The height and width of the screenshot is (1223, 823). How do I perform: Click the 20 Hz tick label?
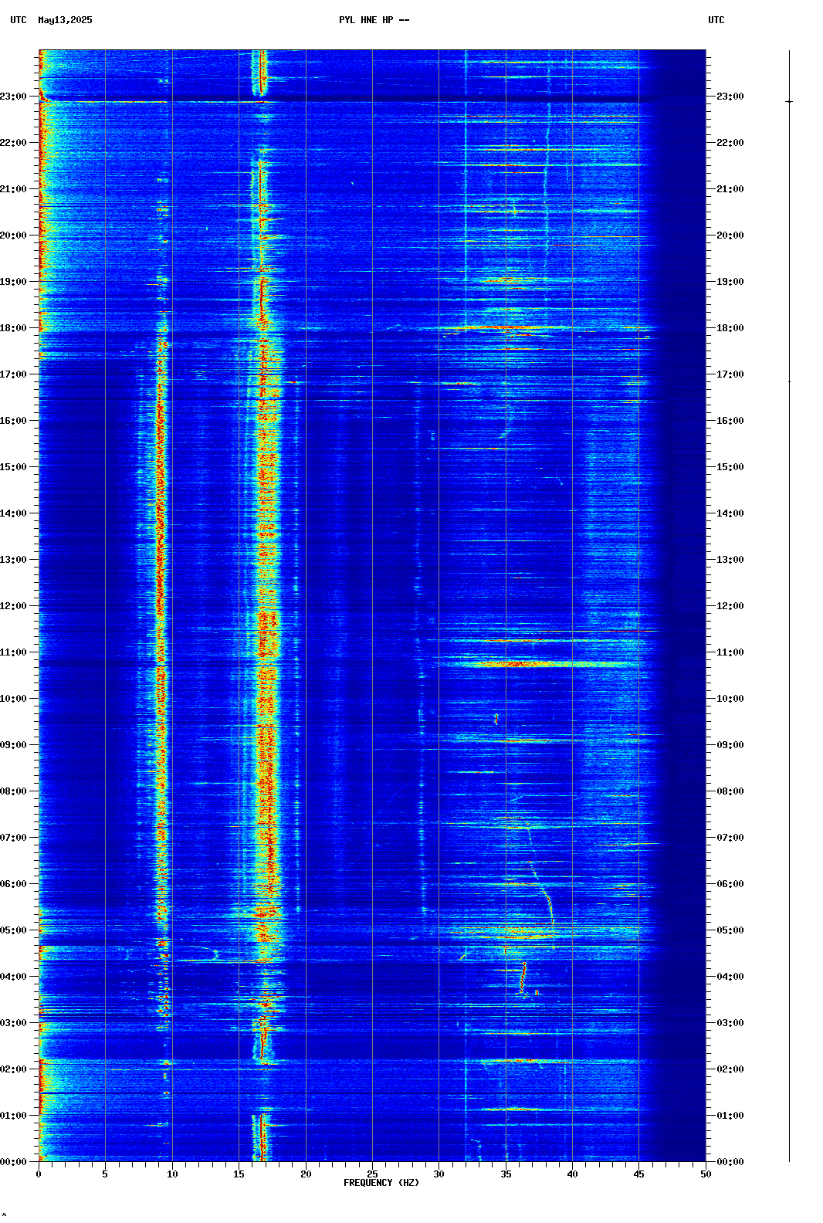306,1174
